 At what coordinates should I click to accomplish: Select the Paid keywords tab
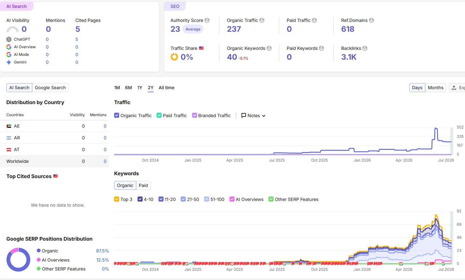point(143,185)
